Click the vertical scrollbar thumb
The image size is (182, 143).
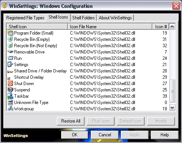tap(172, 91)
